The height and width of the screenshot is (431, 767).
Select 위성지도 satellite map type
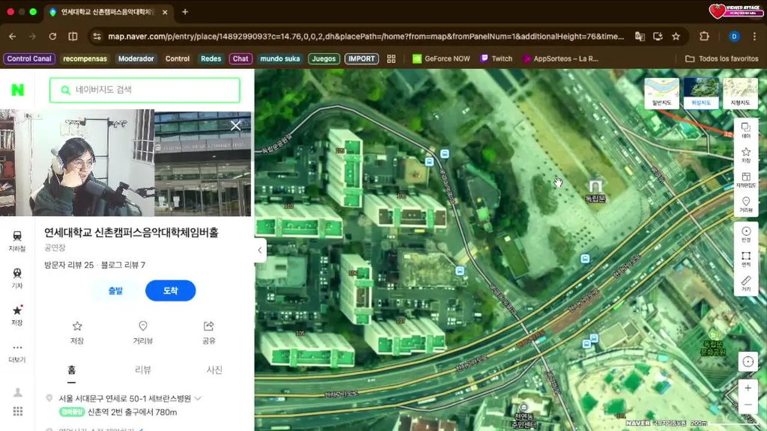click(x=701, y=93)
